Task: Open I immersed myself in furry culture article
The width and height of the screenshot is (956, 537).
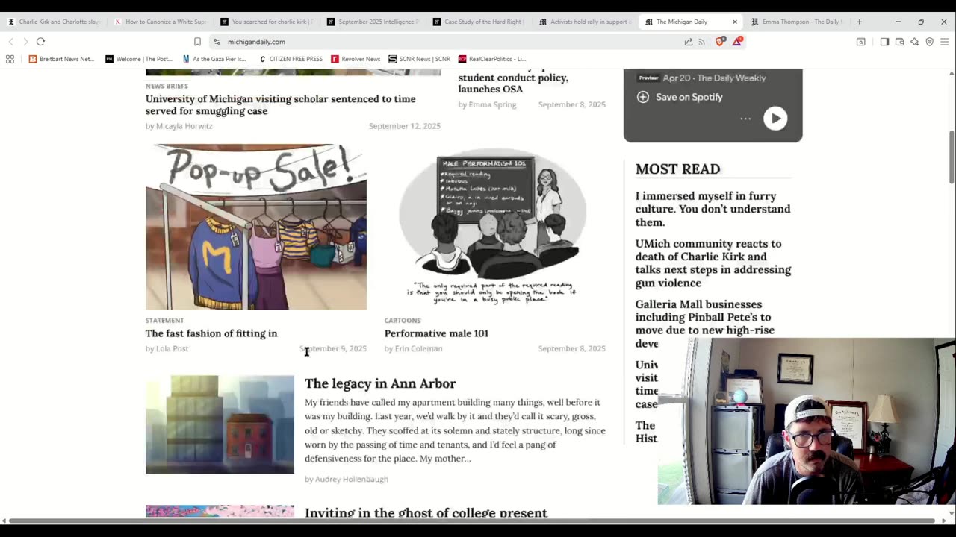Action: [x=713, y=209]
